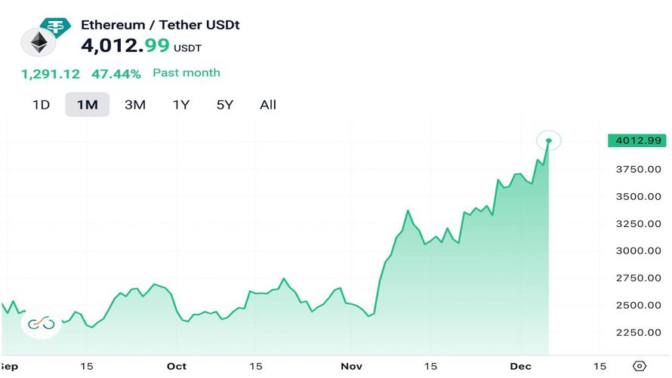
Task: Click the Past month label
Action: pyautogui.click(x=186, y=72)
